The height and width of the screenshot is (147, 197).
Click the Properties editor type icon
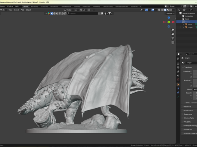pyautogui.click(x=179, y=54)
